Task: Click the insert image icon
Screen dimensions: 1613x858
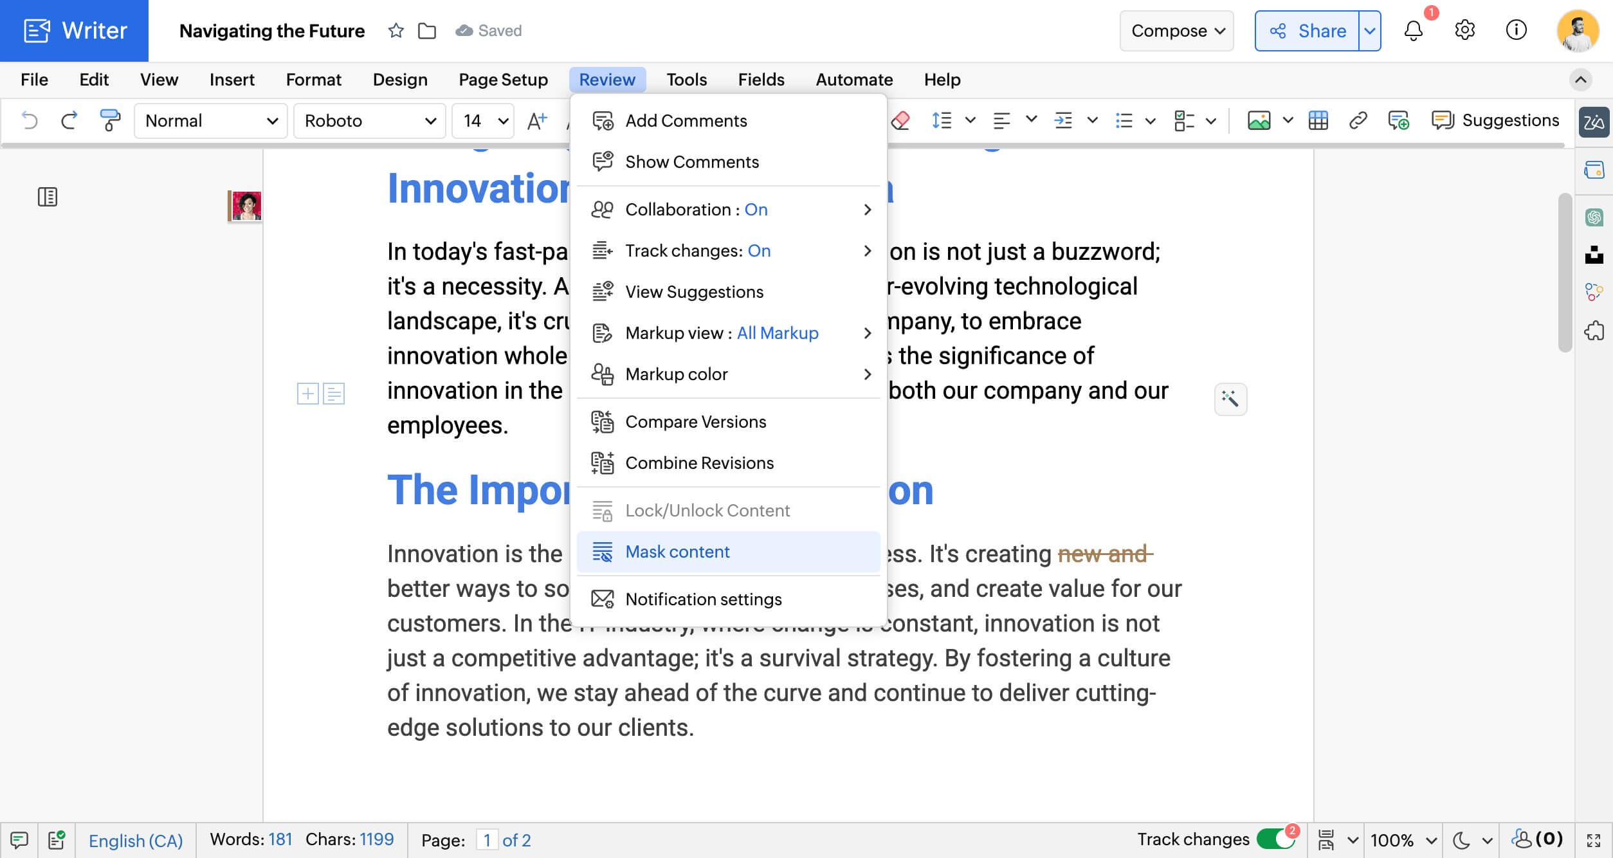Action: 1259,120
